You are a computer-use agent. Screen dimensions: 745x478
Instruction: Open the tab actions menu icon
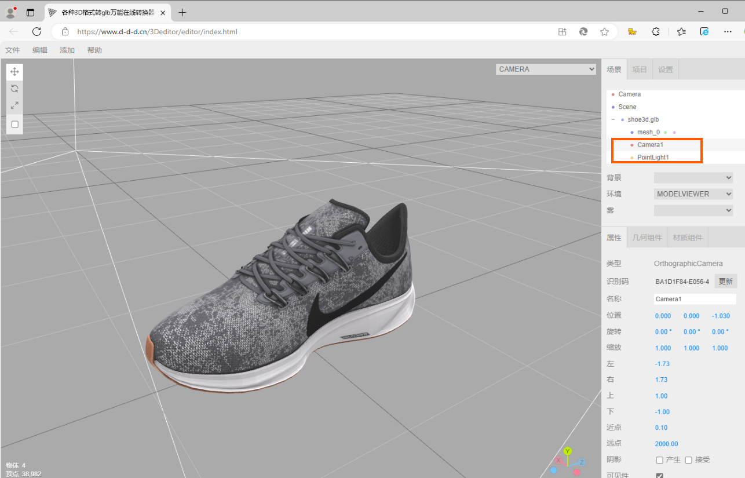(x=30, y=12)
